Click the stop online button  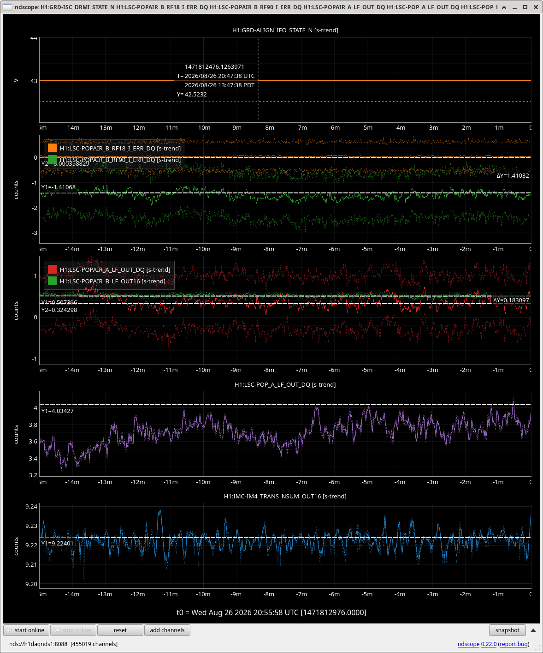[73, 630]
